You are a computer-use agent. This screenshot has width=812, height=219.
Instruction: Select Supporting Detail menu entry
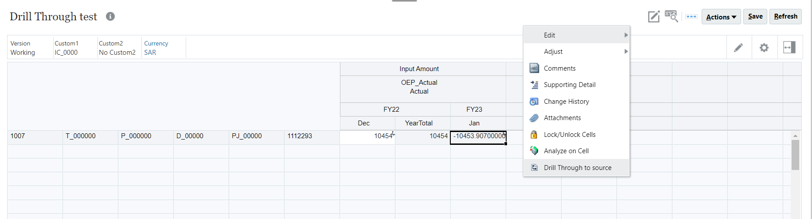click(570, 85)
